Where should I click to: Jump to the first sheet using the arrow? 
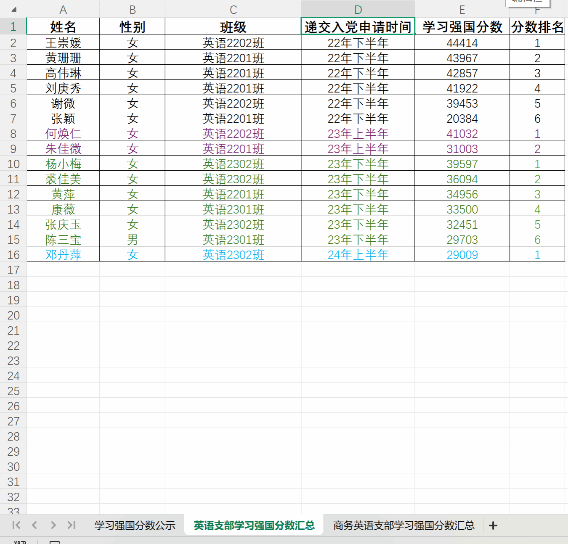click(x=16, y=525)
